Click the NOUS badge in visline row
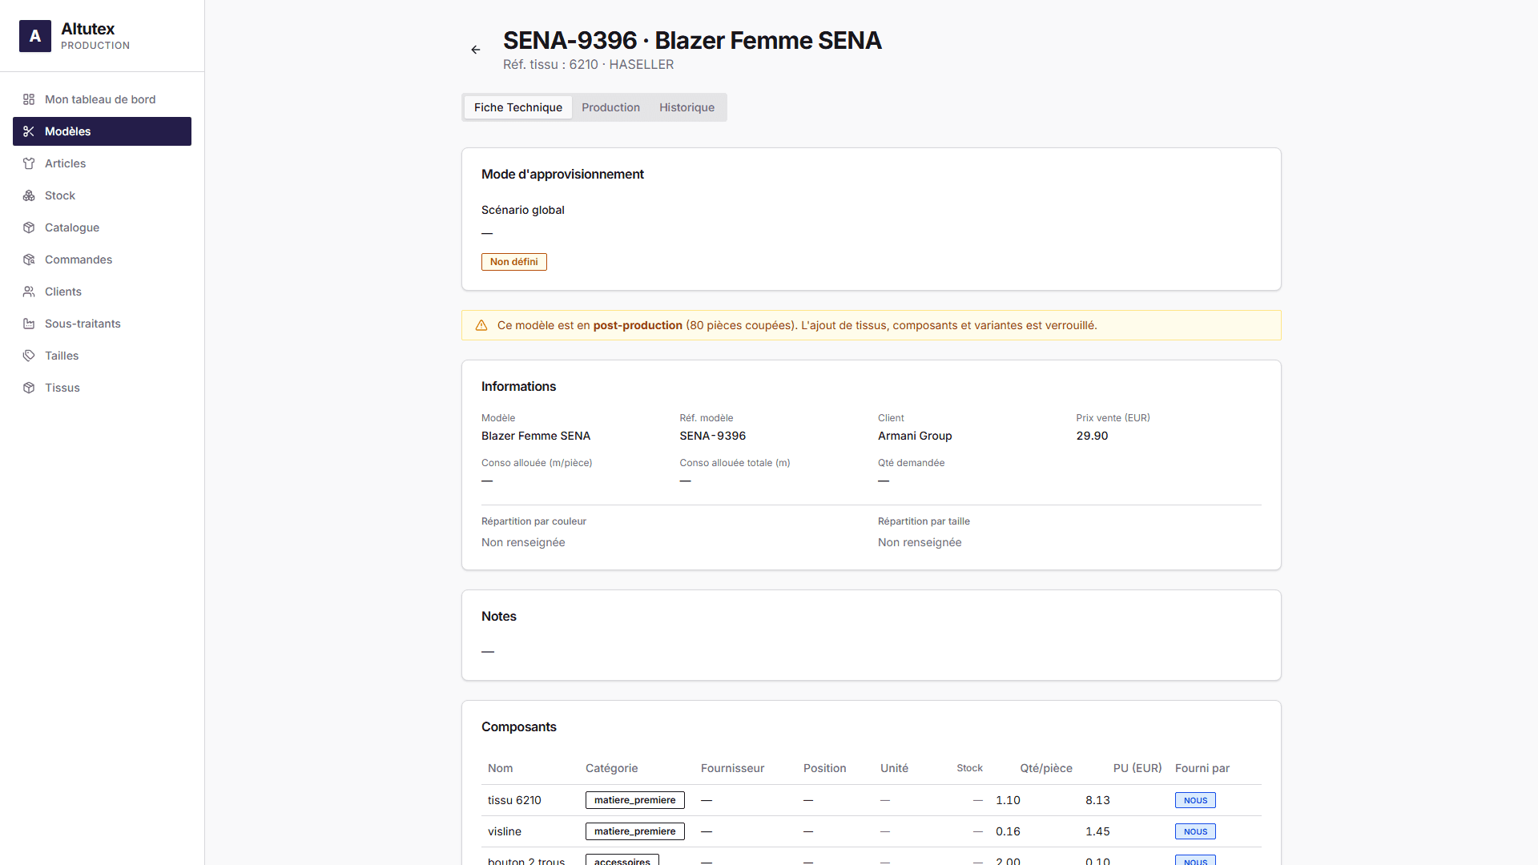Screen dimensions: 1538x865 tap(1195, 831)
